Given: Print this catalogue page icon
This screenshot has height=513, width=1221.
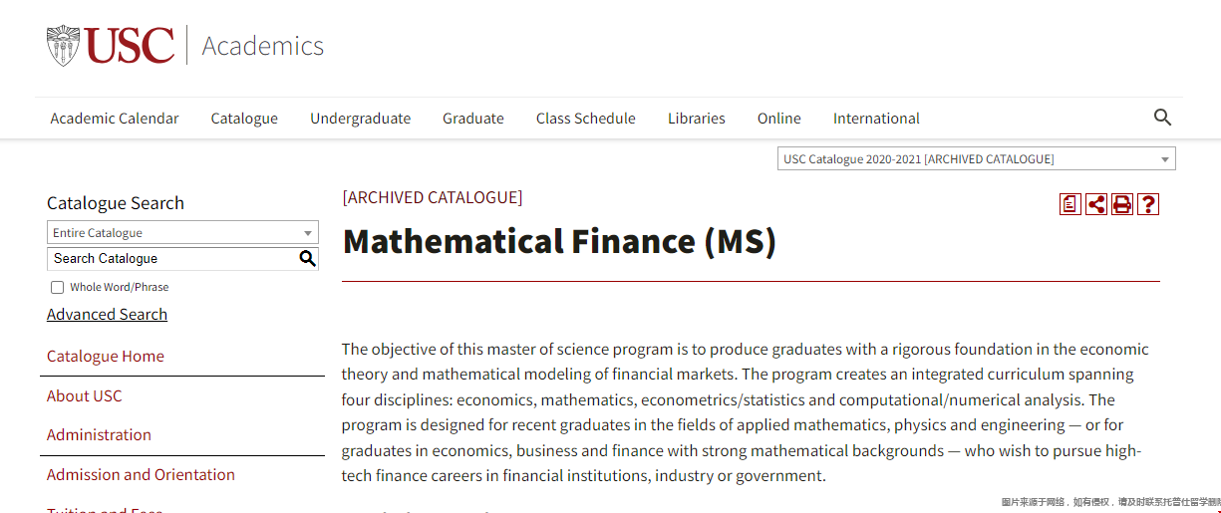Looking at the screenshot, I should [1122, 204].
